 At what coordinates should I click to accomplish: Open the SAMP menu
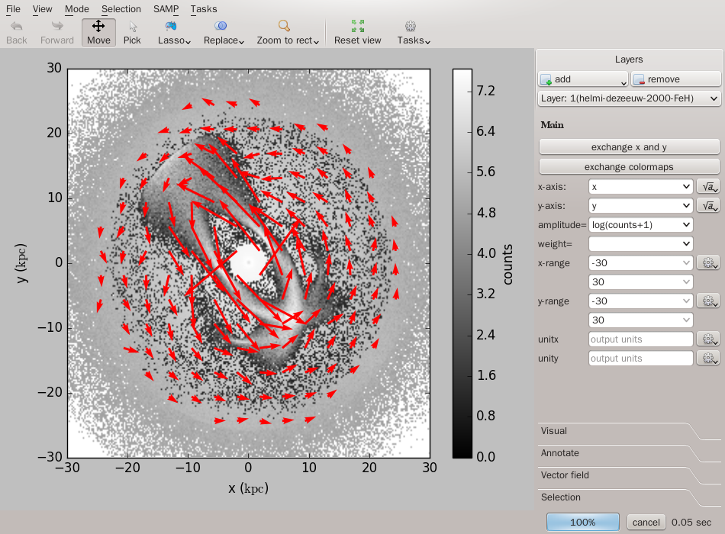166,9
